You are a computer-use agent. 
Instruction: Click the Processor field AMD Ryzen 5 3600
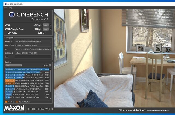click(33, 41)
